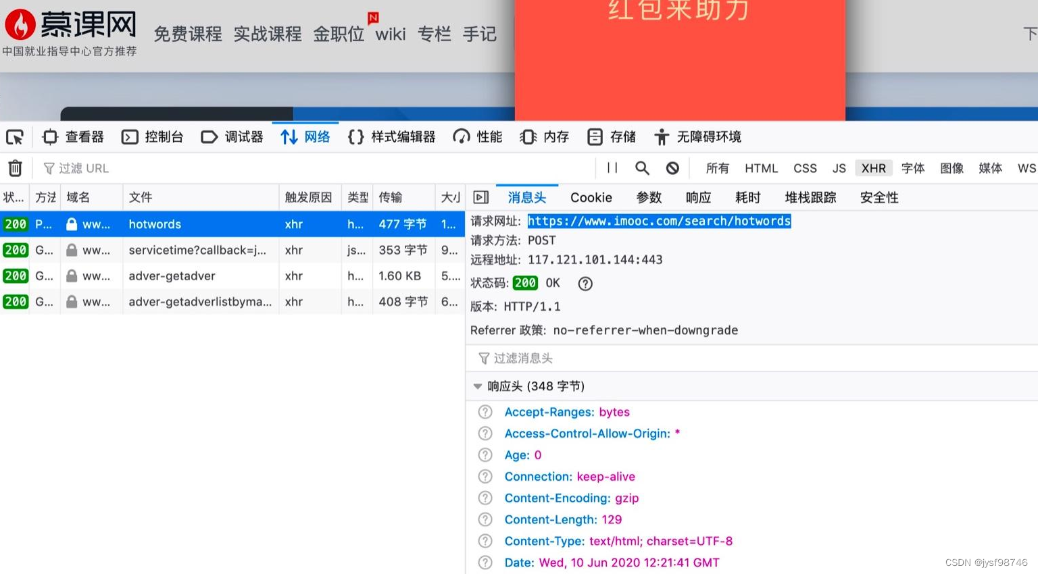Viewport: 1038px width, 574px height.
Task: Open the 样式编辑器 style editor tab
Action: coord(392,137)
